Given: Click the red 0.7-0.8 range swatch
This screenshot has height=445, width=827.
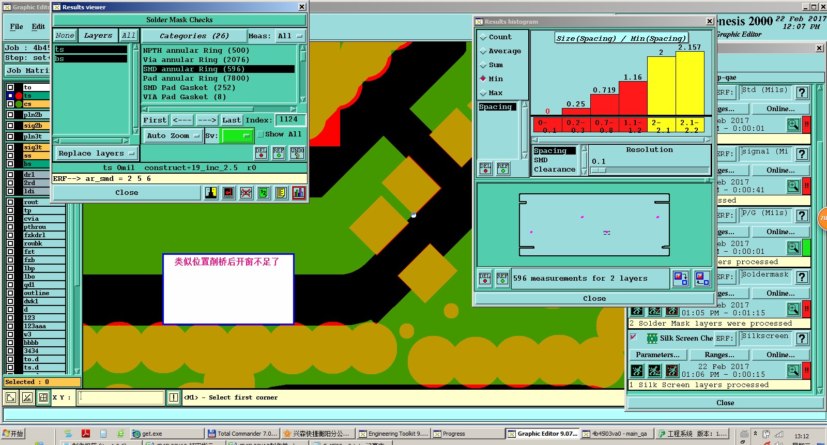Looking at the screenshot, I should pyautogui.click(x=604, y=126).
